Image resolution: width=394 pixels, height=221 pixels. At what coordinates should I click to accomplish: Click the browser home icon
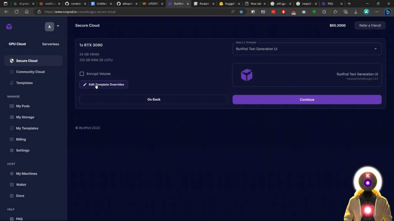(x=27, y=12)
